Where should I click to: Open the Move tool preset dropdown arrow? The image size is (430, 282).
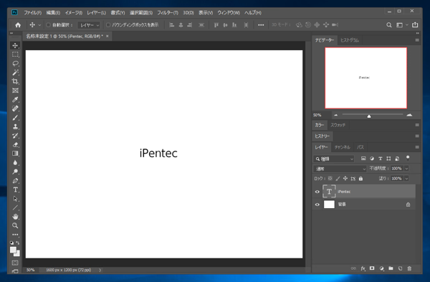[39, 25]
